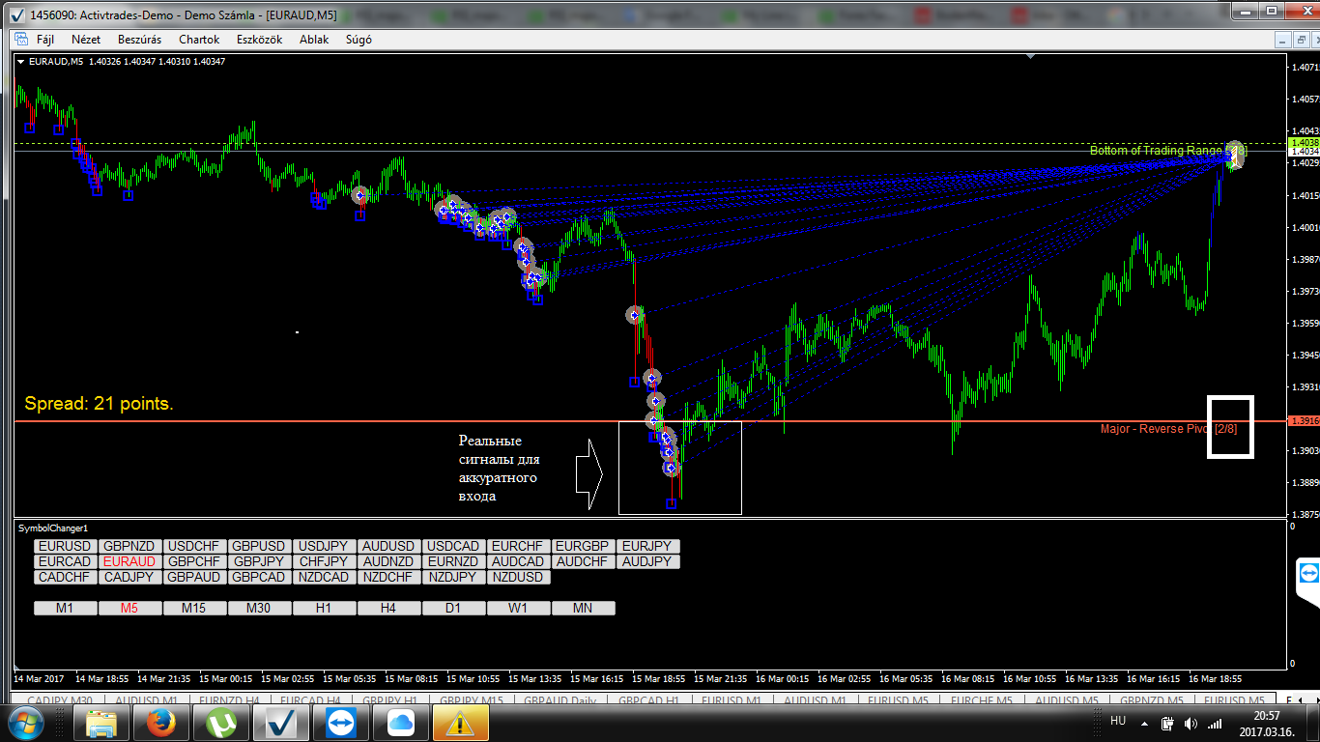Click the Bottom of Trading Range label
Screen dimensions: 1320x742
(1168, 151)
